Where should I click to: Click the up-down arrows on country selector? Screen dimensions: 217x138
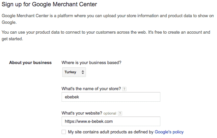[x=83, y=72]
